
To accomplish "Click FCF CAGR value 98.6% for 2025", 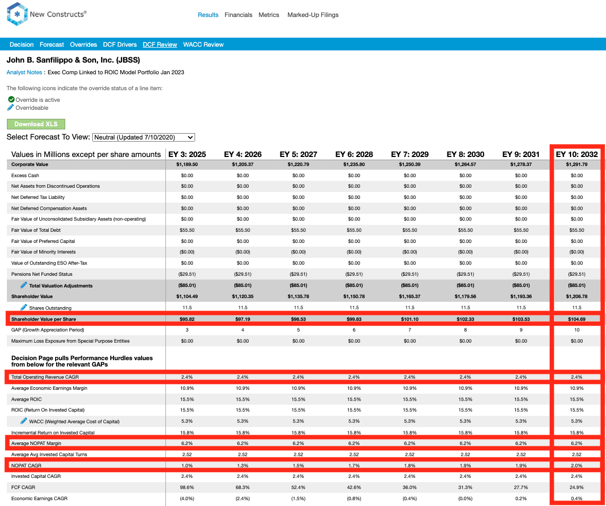I will coord(187,487).
